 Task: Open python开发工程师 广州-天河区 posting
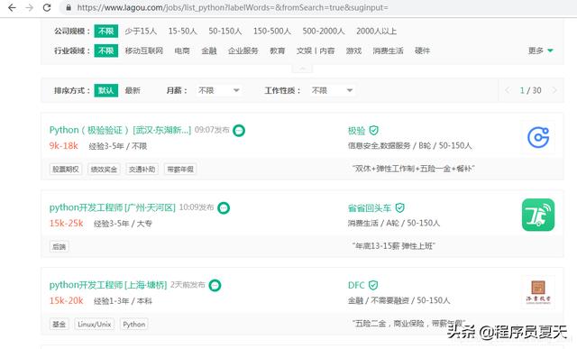(x=112, y=207)
